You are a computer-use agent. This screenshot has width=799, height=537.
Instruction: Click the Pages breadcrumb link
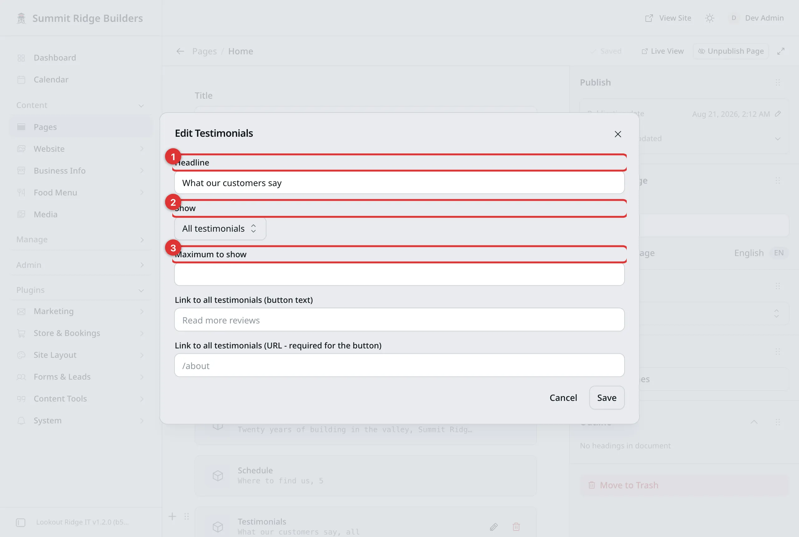pyautogui.click(x=204, y=51)
